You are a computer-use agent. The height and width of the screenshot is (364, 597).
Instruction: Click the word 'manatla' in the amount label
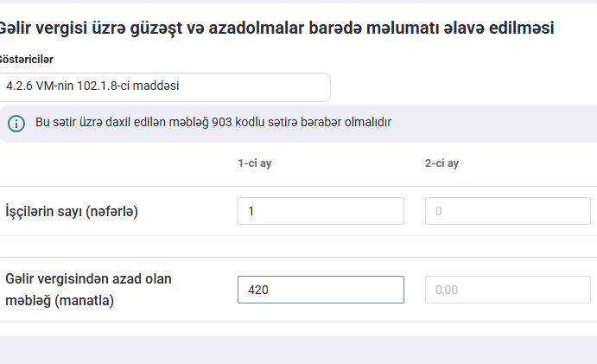(x=107, y=301)
